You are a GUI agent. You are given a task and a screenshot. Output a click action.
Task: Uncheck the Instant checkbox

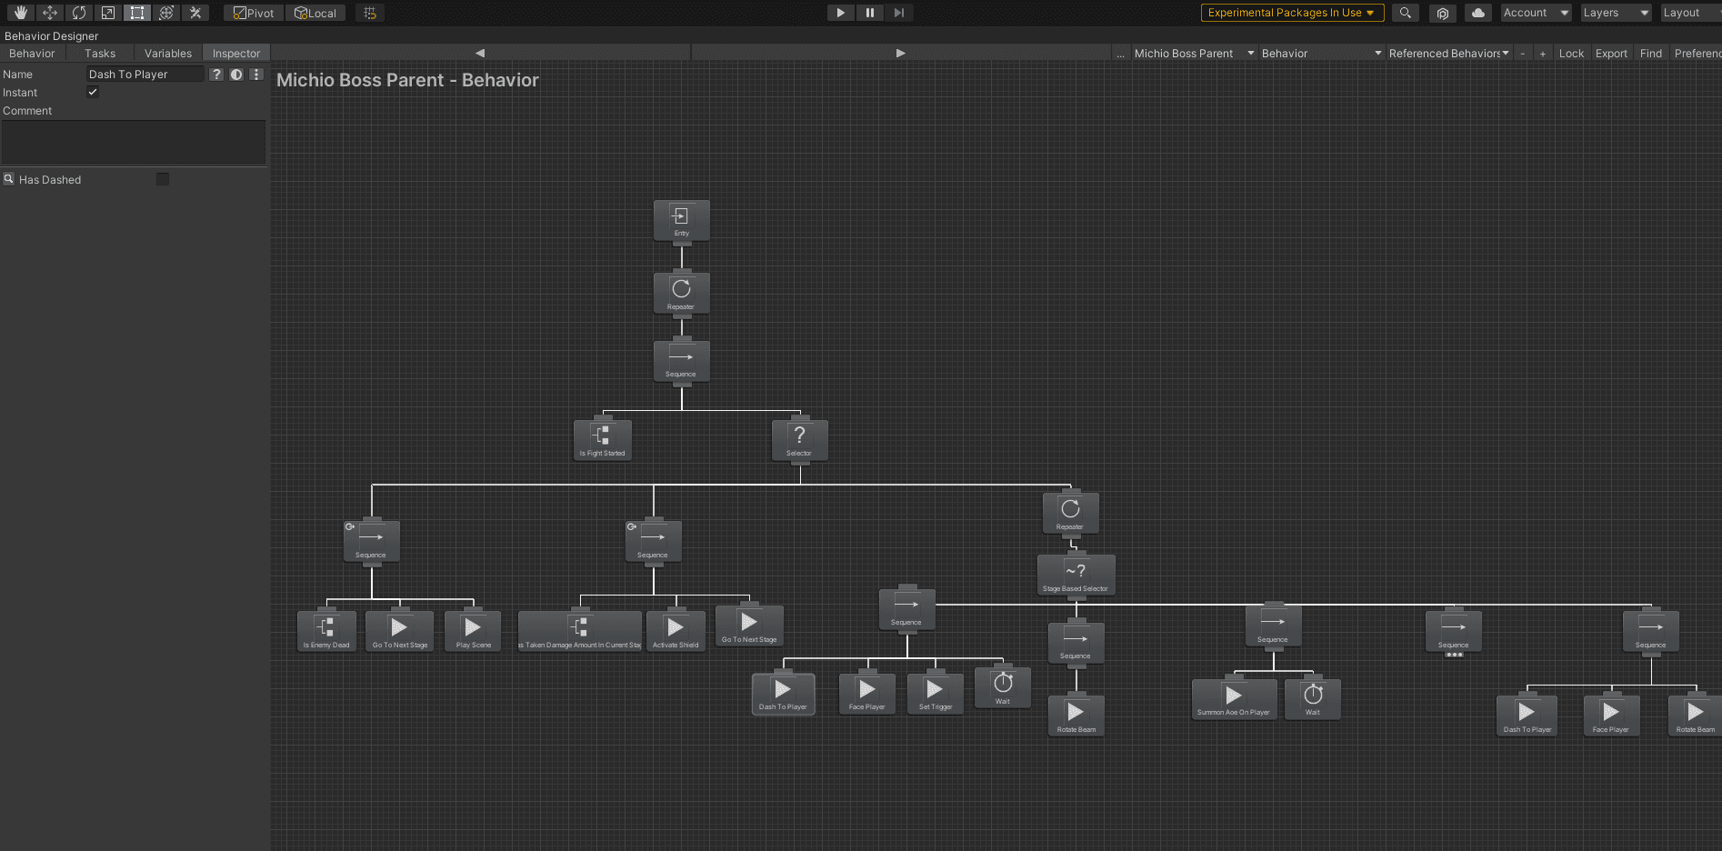pos(93,93)
